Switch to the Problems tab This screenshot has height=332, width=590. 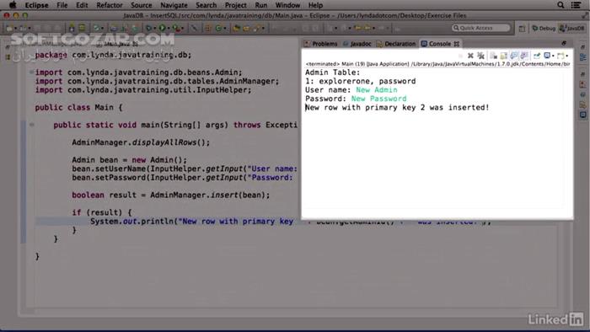[321, 44]
